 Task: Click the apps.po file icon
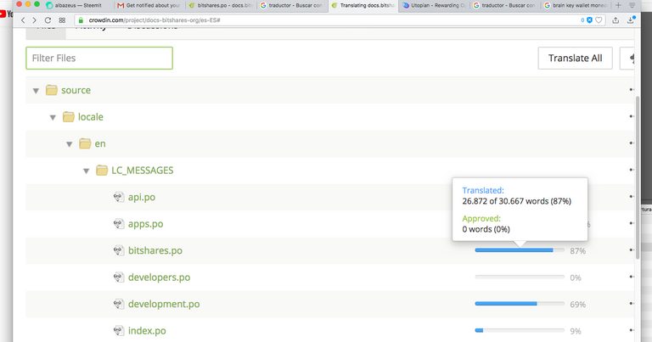(119, 223)
